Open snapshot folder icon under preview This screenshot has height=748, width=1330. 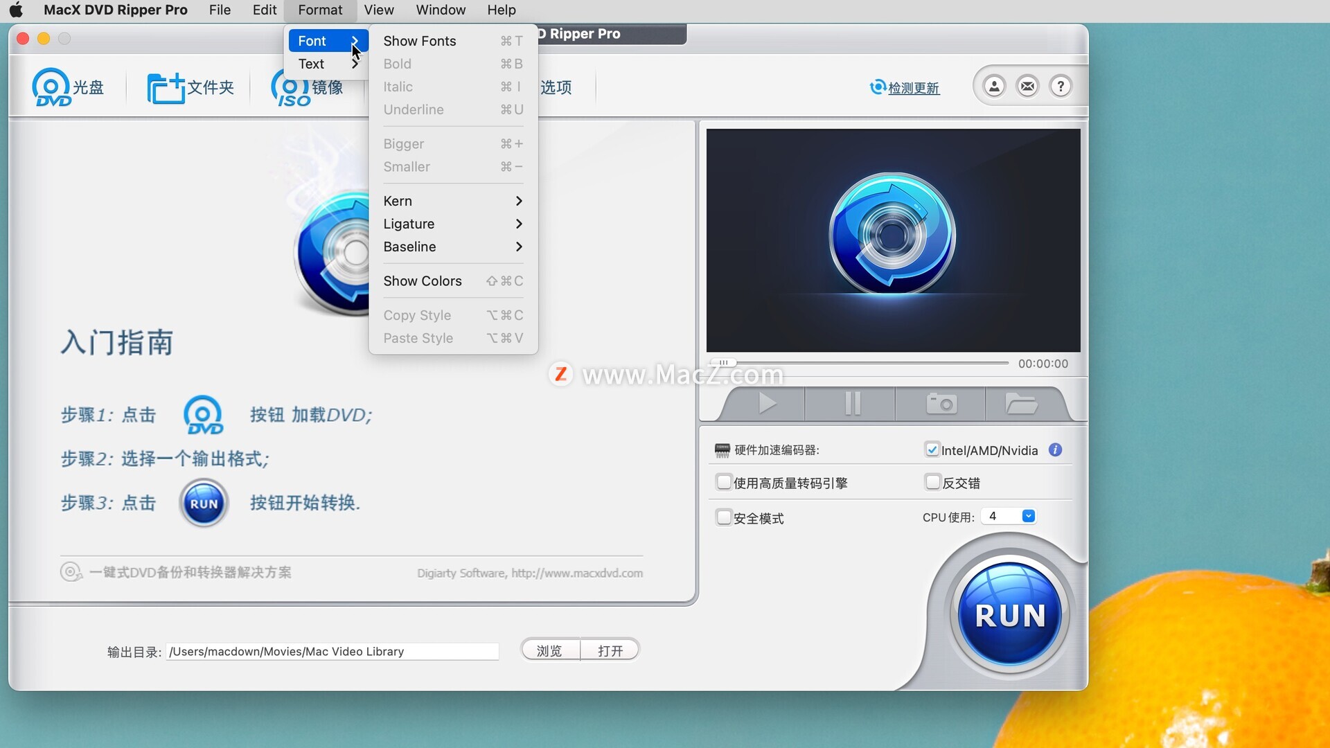(x=1021, y=403)
